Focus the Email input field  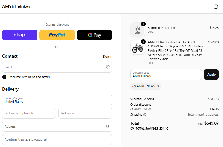click(57, 67)
